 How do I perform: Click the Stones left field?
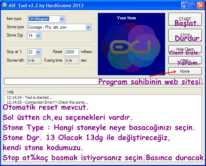coord(34,60)
